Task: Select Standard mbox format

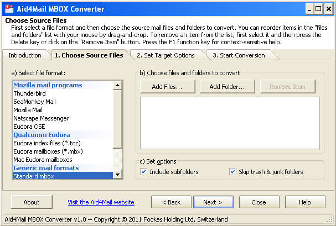Action: 63,176
